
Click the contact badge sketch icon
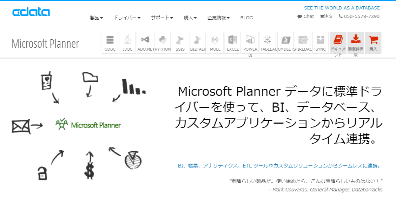[46, 81]
